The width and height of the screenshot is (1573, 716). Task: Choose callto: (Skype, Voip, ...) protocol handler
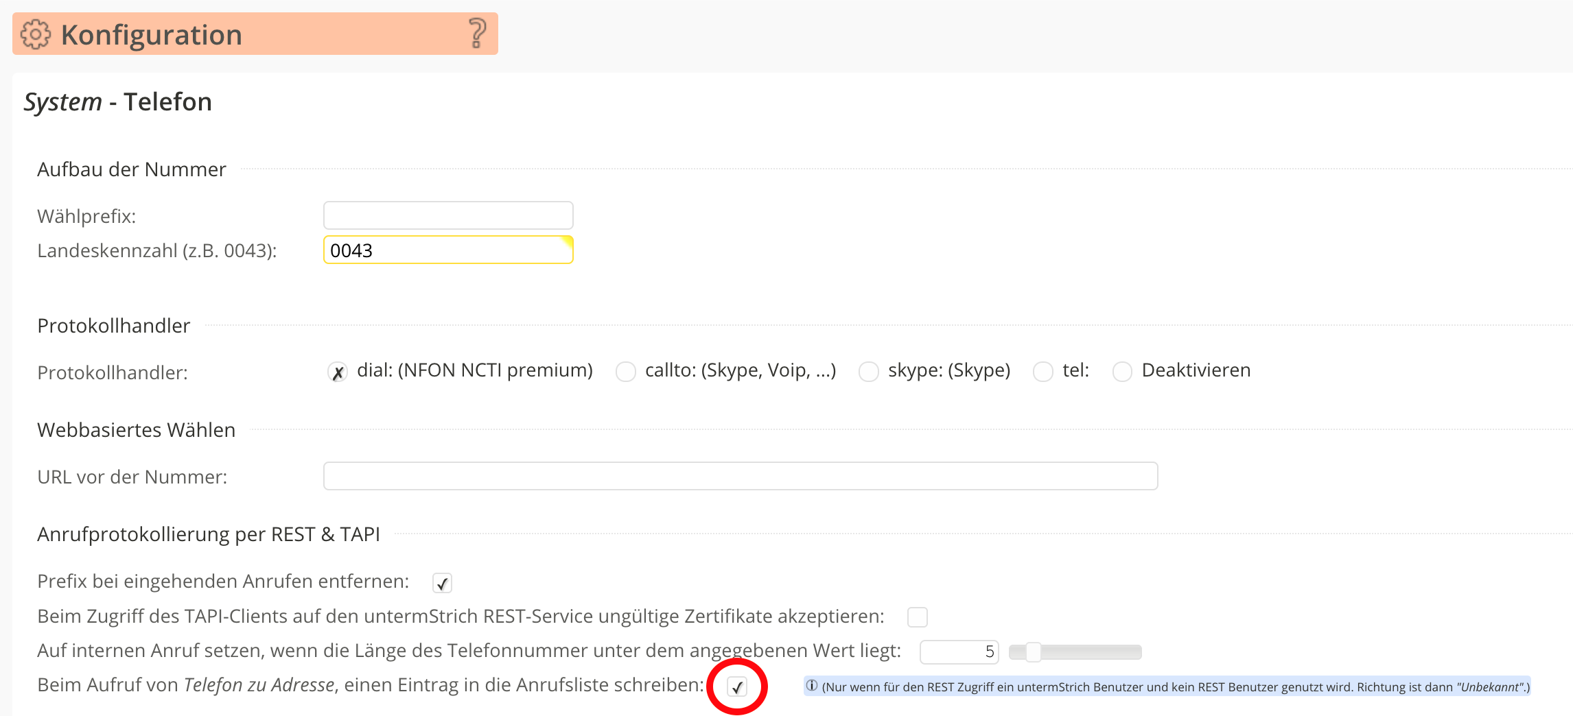pyautogui.click(x=625, y=372)
